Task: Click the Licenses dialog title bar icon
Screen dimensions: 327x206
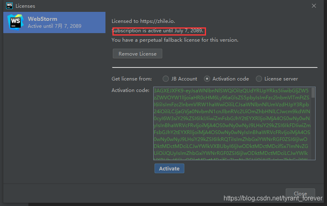Action: [x=9, y=6]
